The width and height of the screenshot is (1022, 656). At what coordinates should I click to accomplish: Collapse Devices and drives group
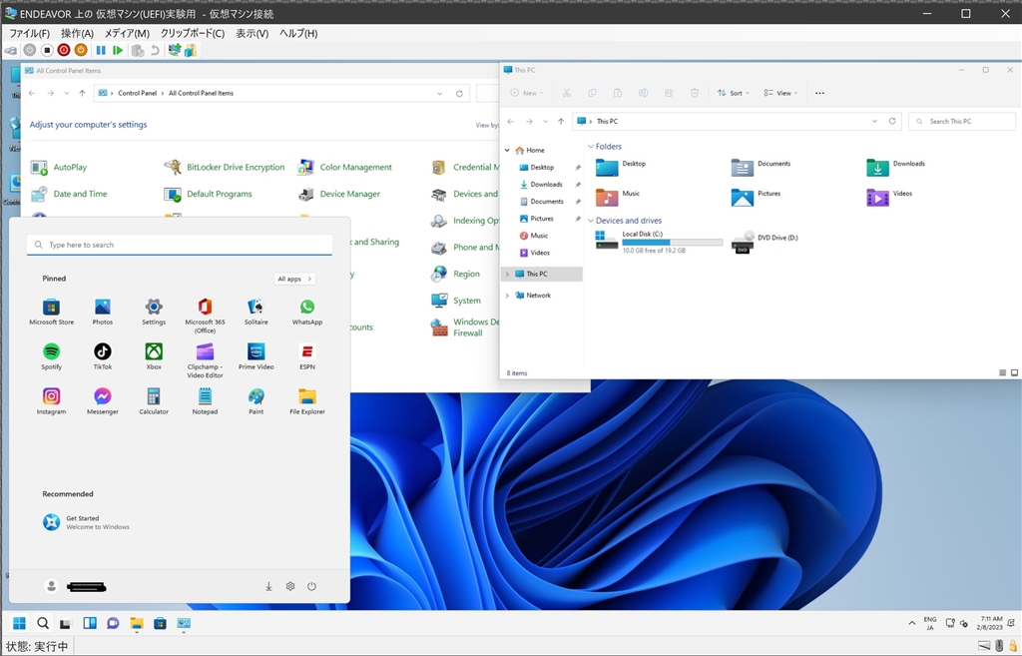click(591, 221)
